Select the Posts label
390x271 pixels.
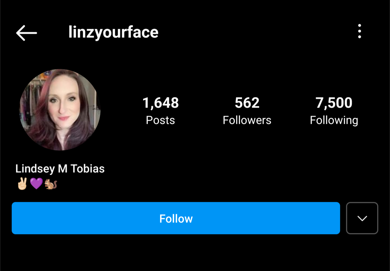click(160, 120)
